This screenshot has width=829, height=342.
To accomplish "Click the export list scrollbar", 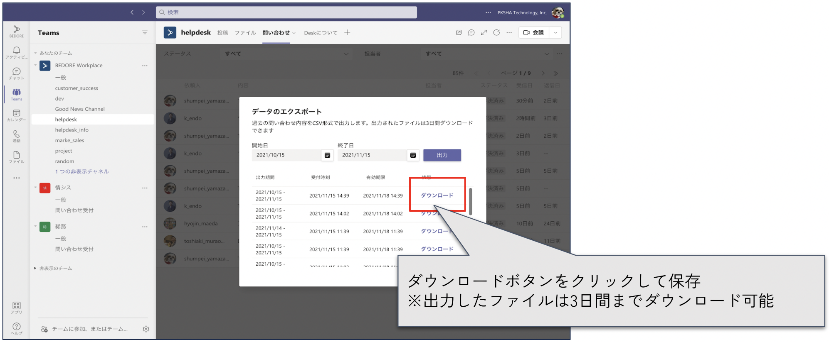I will [471, 201].
